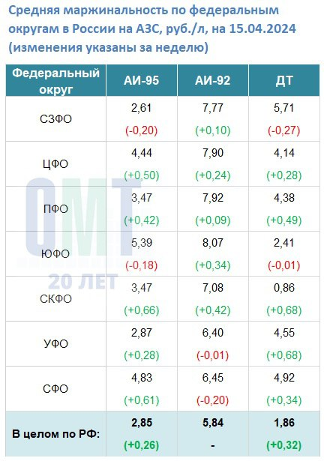Screen dimensions: 324x461
Task: Click the Федеральный округ header cell
Action: (56, 80)
